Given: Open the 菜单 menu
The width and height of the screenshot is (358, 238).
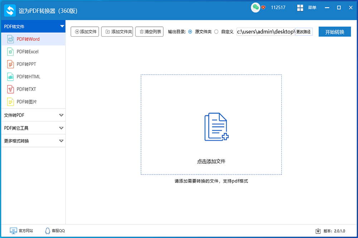Looking at the screenshot, I should pyautogui.click(x=307, y=8).
